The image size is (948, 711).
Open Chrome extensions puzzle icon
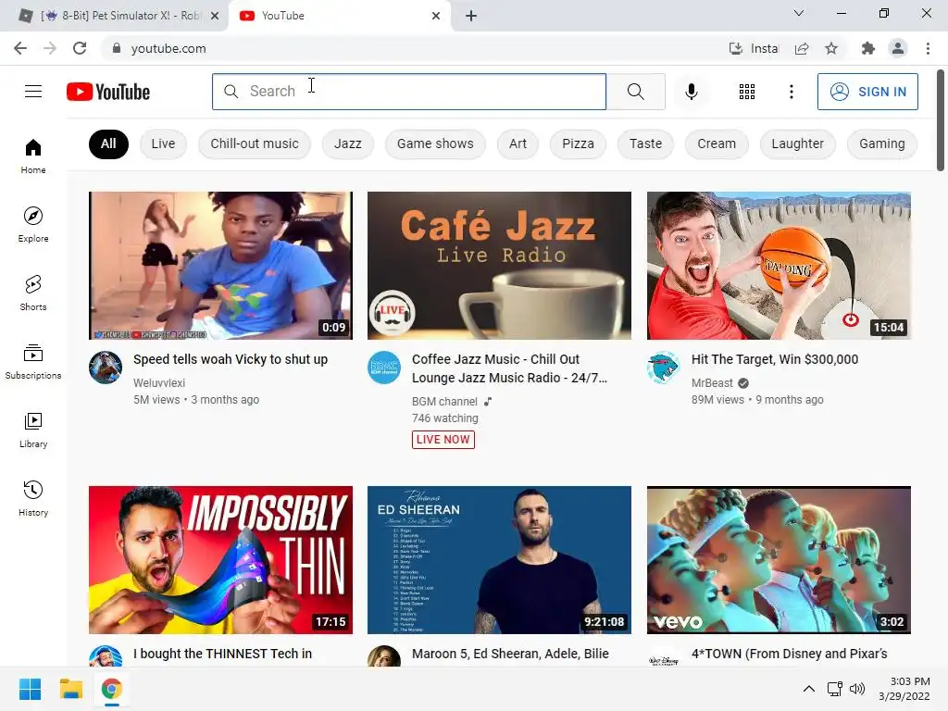(868, 48)
